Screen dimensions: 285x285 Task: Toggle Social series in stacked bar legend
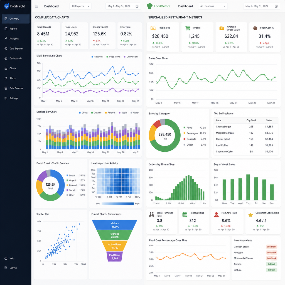click(123, 113)
